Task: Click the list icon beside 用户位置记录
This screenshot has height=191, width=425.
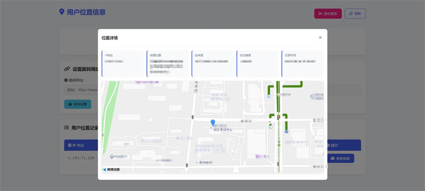Action: [x=66, y=127]
